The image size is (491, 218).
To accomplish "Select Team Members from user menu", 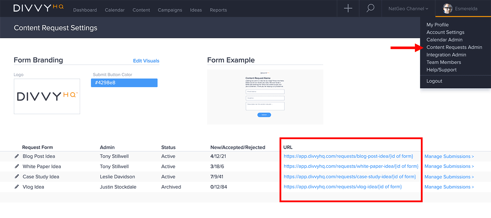I will point(444,62).
